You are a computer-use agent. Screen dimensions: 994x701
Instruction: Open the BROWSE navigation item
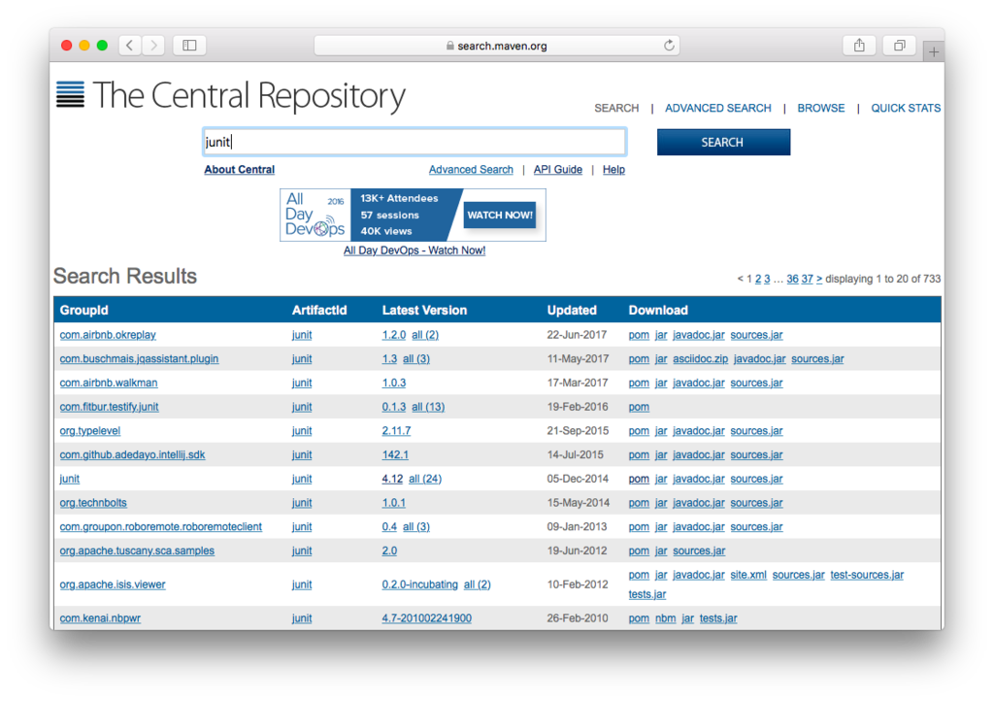821,108
